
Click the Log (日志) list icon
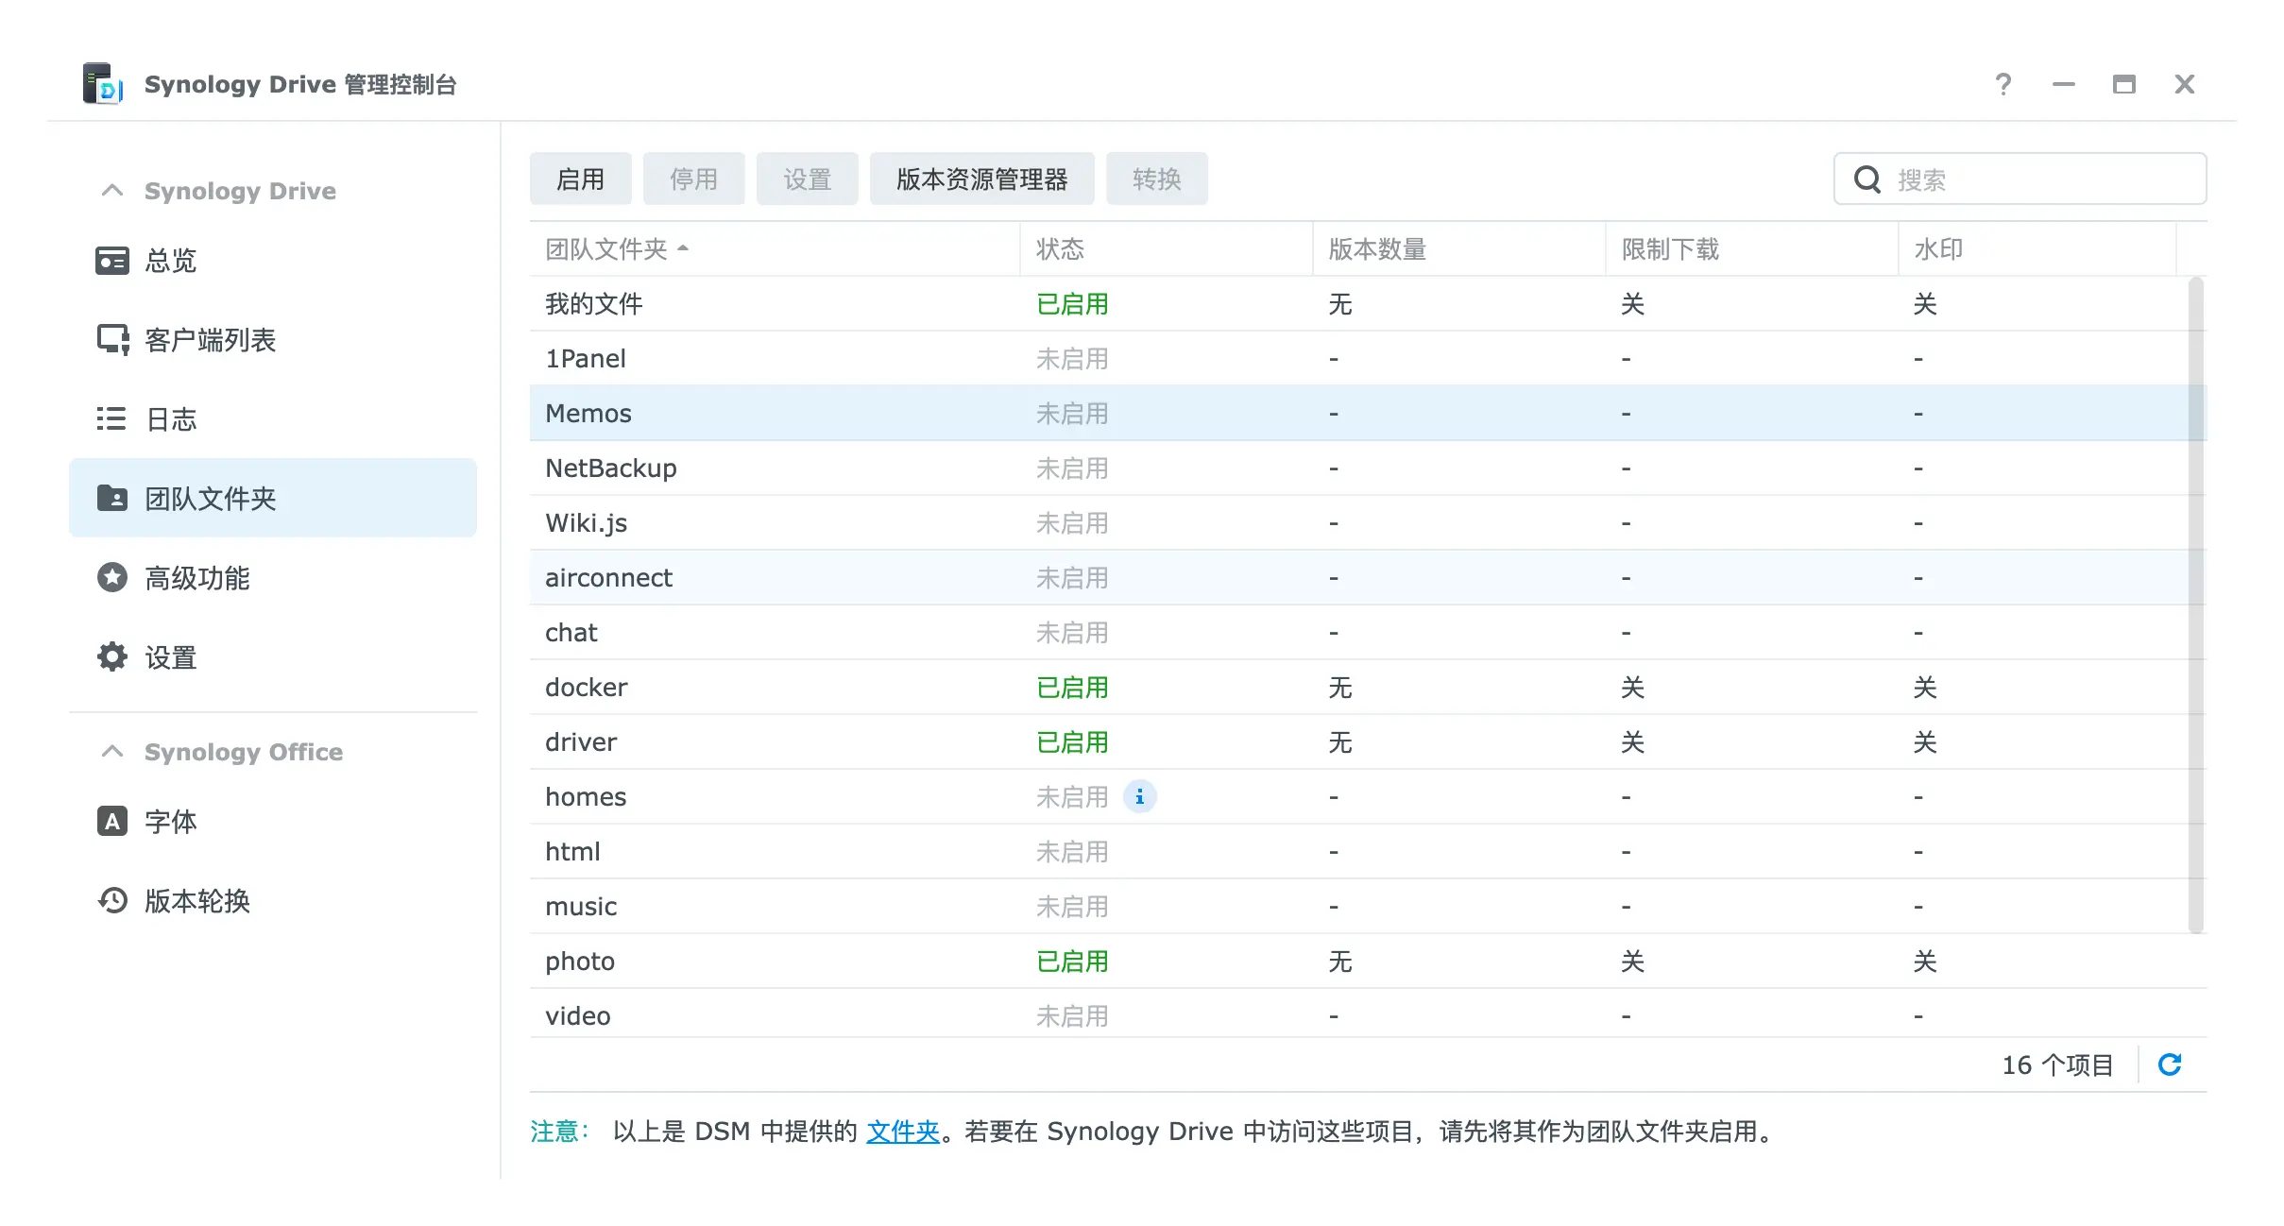point(112,419)
